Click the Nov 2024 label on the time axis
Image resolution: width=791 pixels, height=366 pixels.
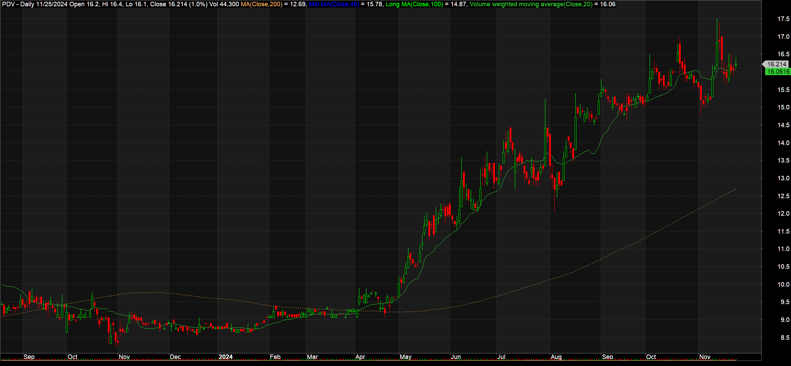click(705, 357)
